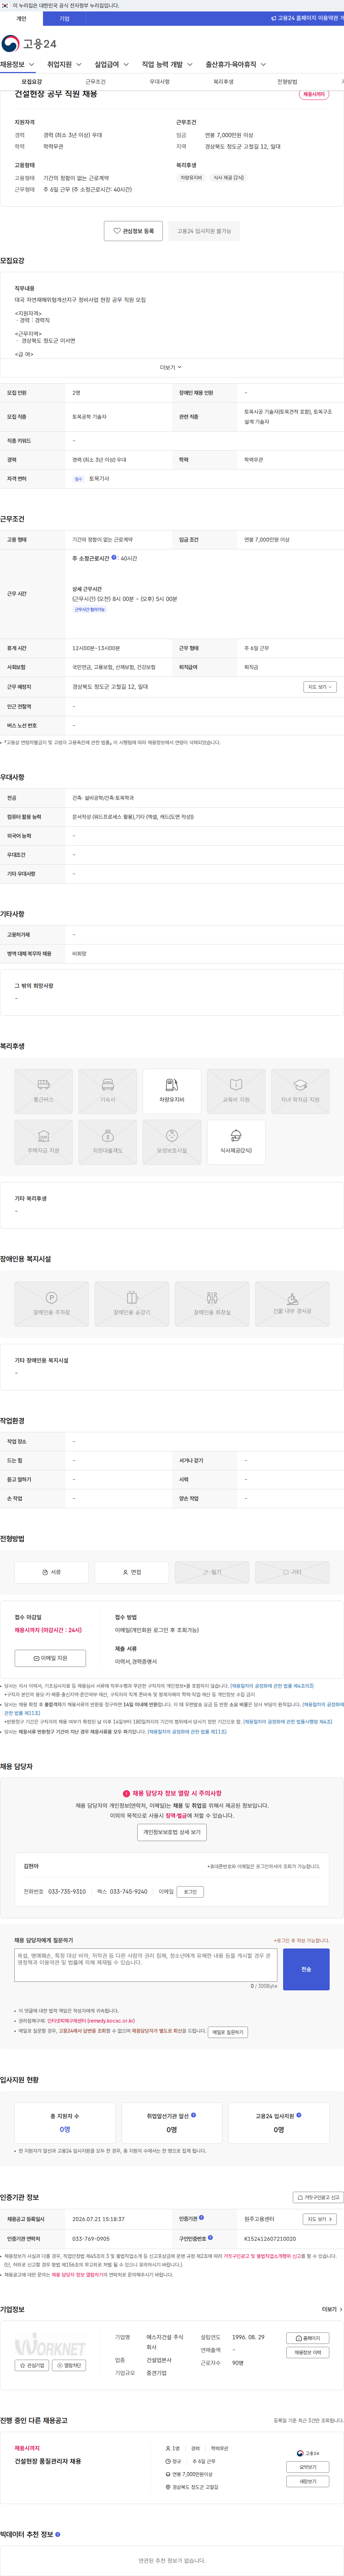Open the 채용정보 menu
The height and width of the screenshot is (2576, 344).
[17, 65]
